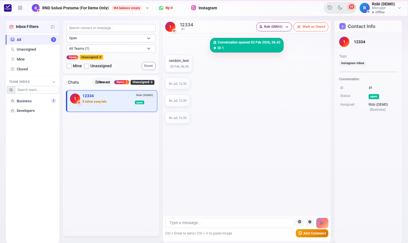408x243 pixels.
Task: Click Mark as Closed button
Action: pyautogui.click(x=311, y=27)
